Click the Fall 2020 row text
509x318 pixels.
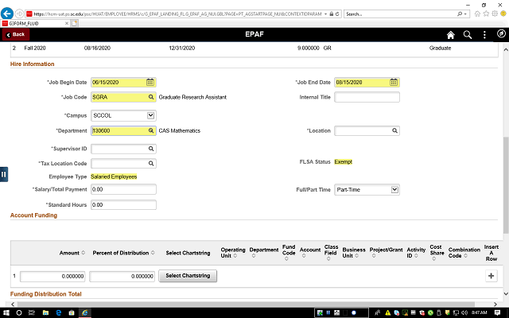[x=35, y=48]
